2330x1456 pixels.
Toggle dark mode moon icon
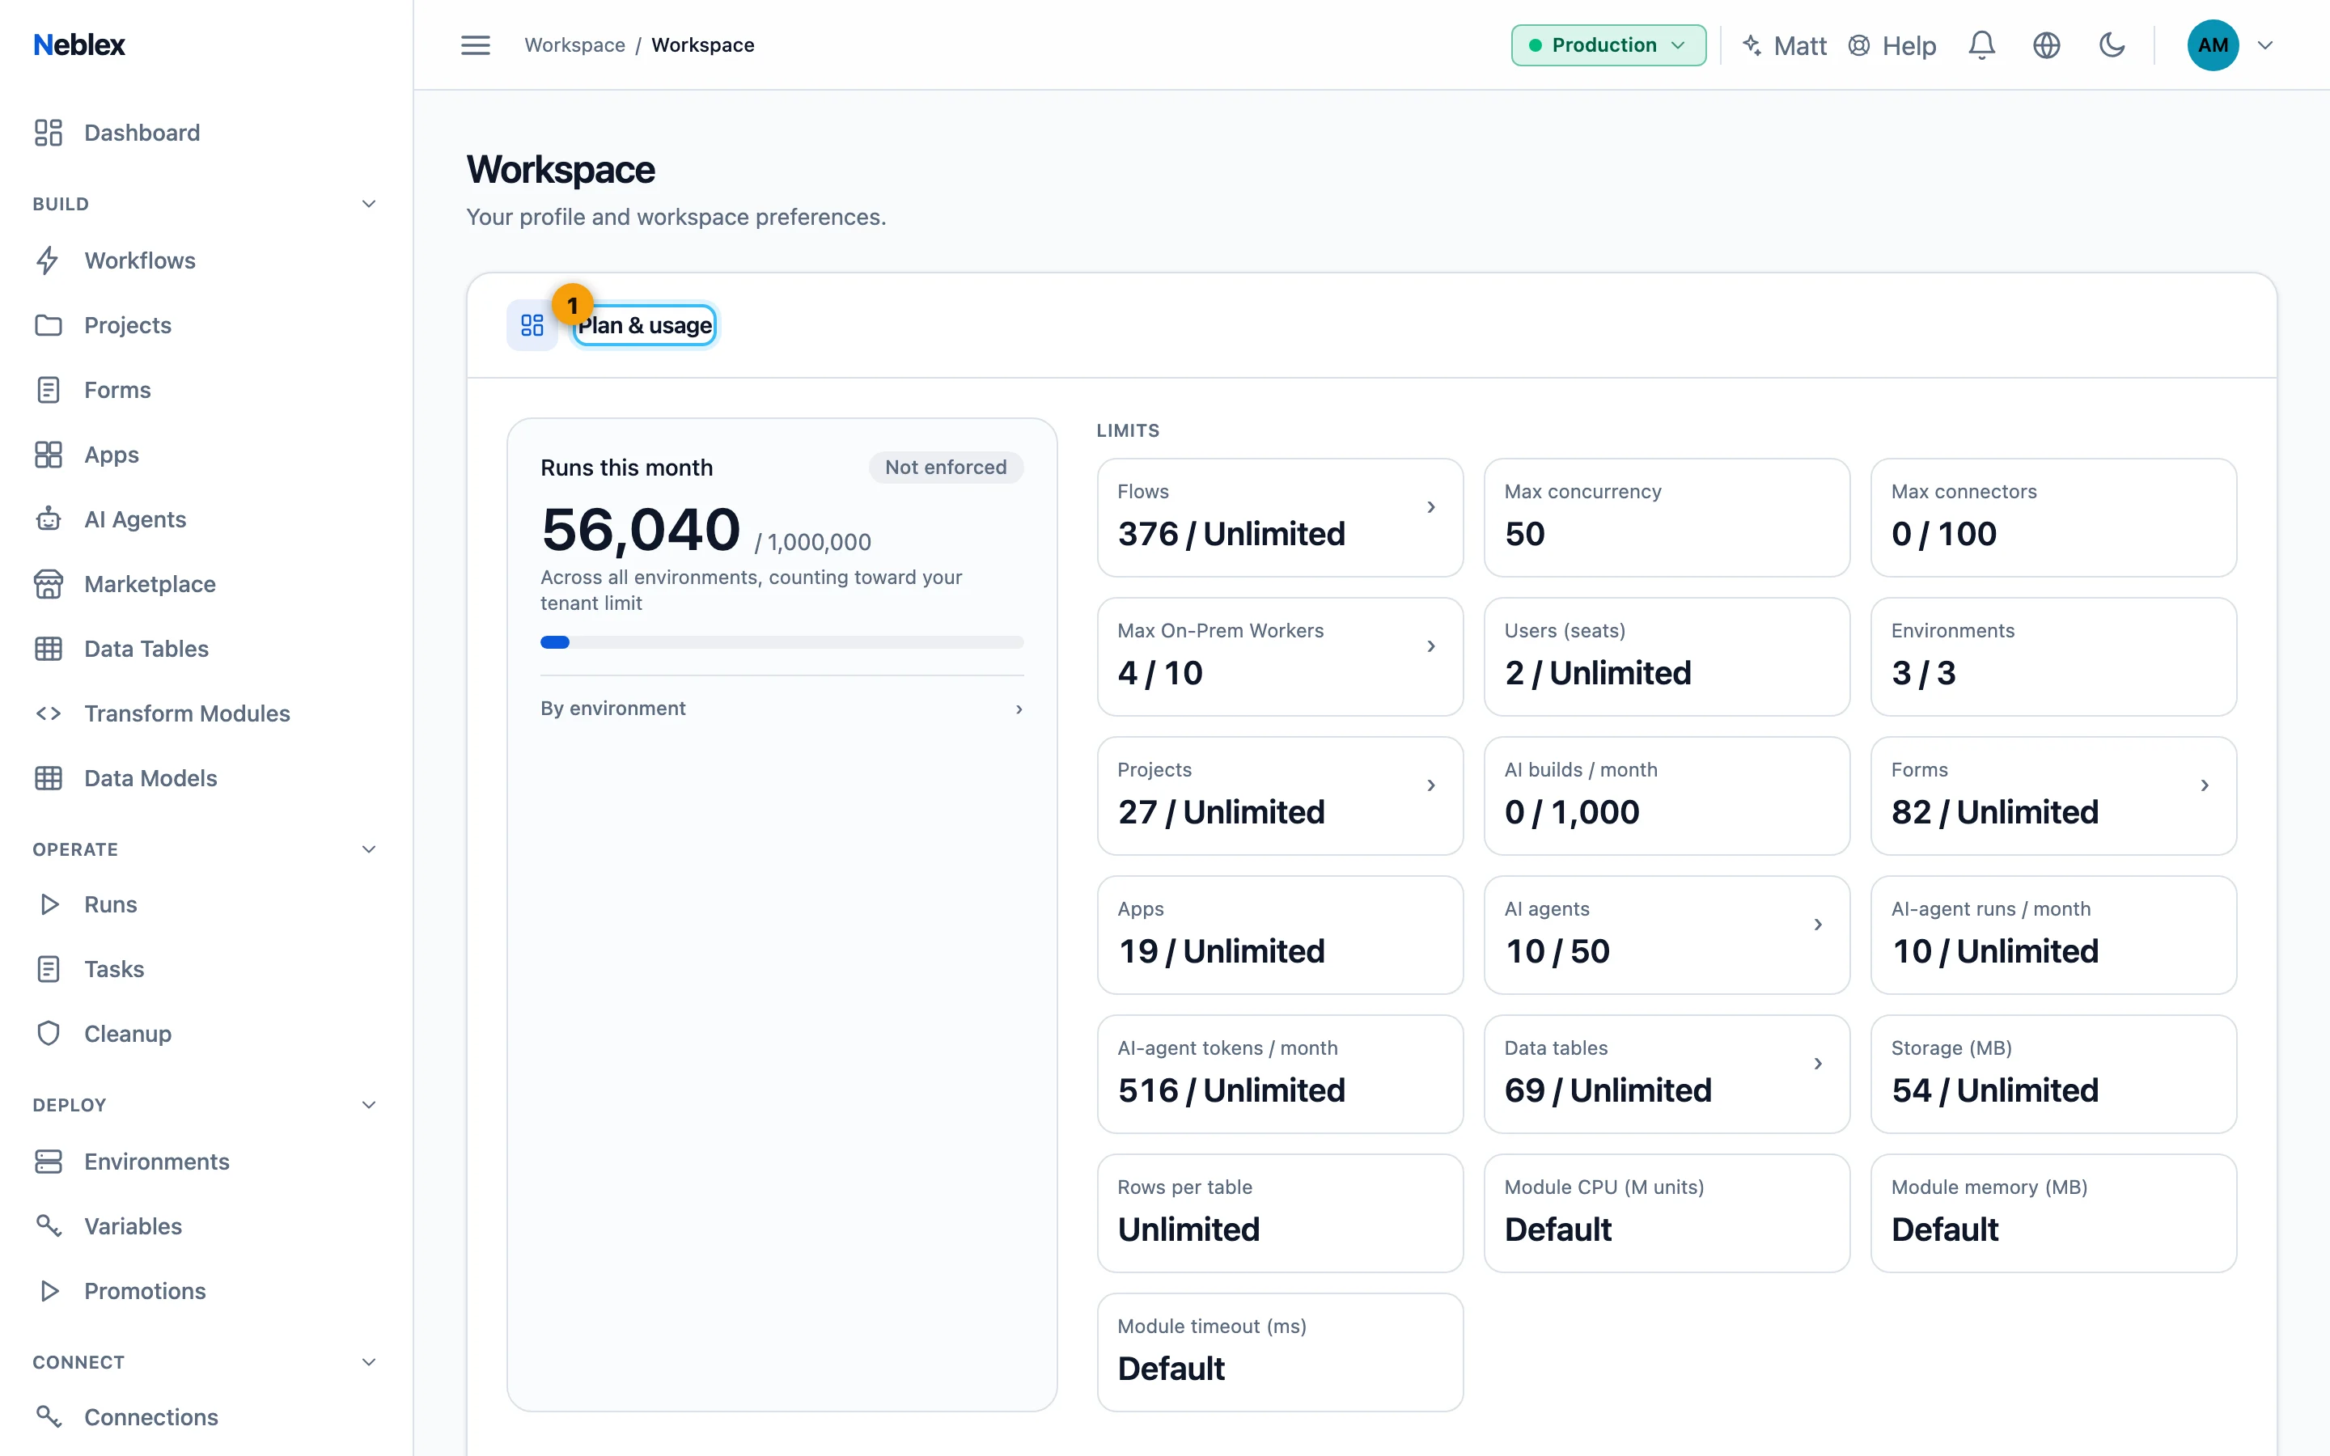2112,45
